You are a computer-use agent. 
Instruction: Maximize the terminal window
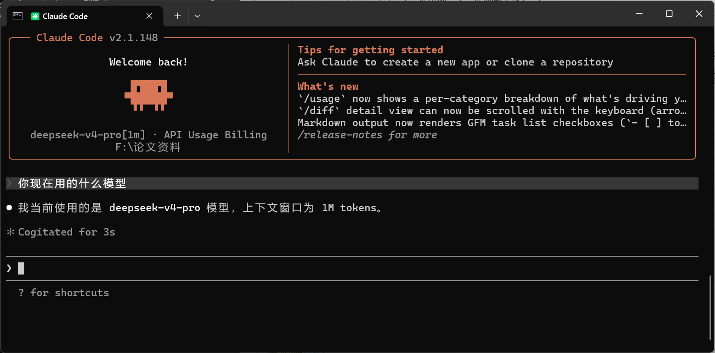[x=669, y=13]
